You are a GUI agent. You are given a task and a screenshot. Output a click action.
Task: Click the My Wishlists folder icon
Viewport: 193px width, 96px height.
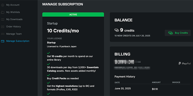coord(3,12)
